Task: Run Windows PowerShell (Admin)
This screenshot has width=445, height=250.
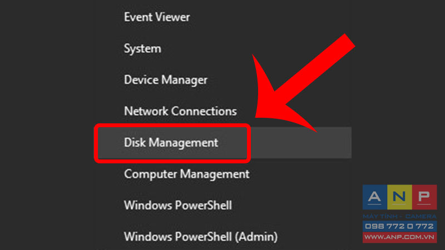Action: tap(201, 237)
